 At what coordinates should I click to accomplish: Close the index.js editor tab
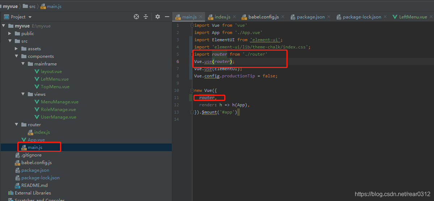pos(234,17)
